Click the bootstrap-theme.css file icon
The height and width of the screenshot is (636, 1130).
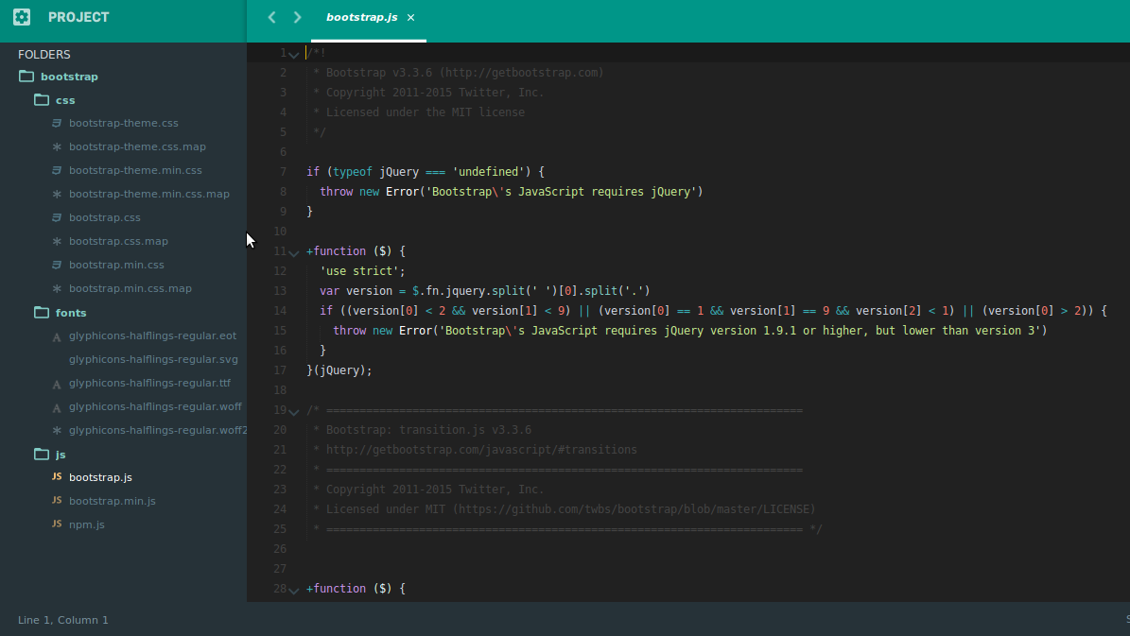(57, 123)
